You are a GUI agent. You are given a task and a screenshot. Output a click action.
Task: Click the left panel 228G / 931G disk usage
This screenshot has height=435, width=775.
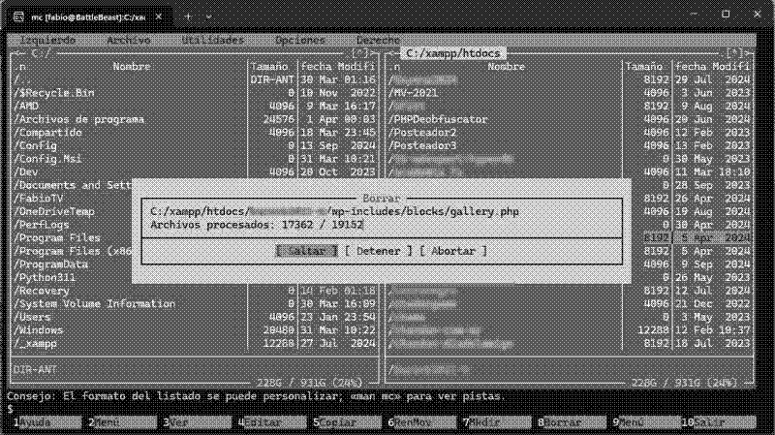(x=309, y=383)
